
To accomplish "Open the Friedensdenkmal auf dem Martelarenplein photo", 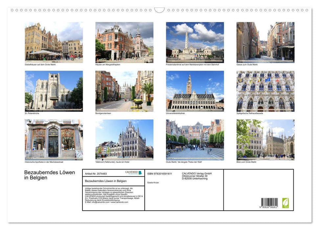I will click(195, 42).
